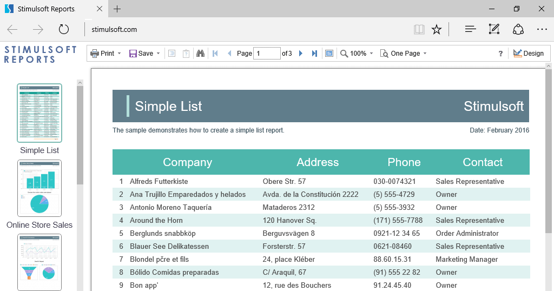Close the Stimulsoft Reports tab
This screenshot has width=554, height=291.
(100, 9)
